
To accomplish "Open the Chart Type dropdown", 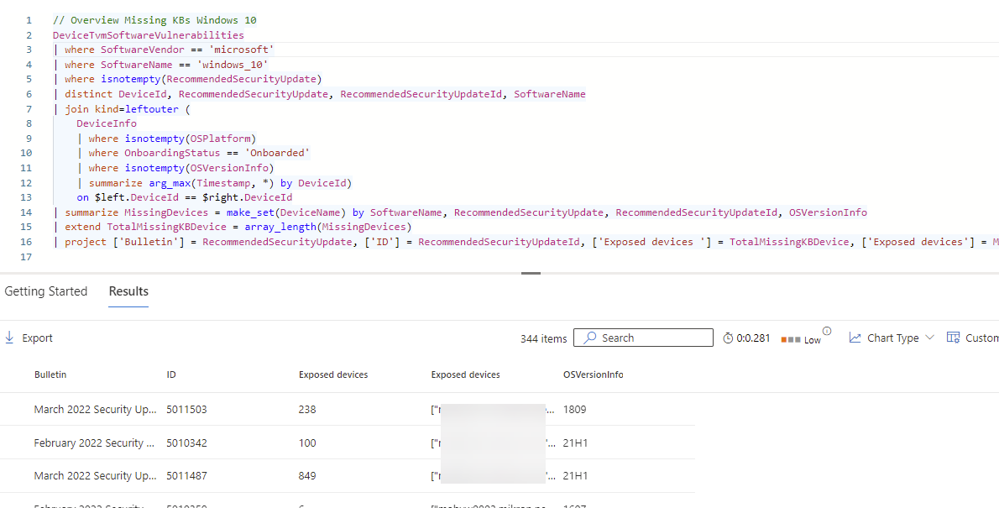I will click(x=892, y=338).
